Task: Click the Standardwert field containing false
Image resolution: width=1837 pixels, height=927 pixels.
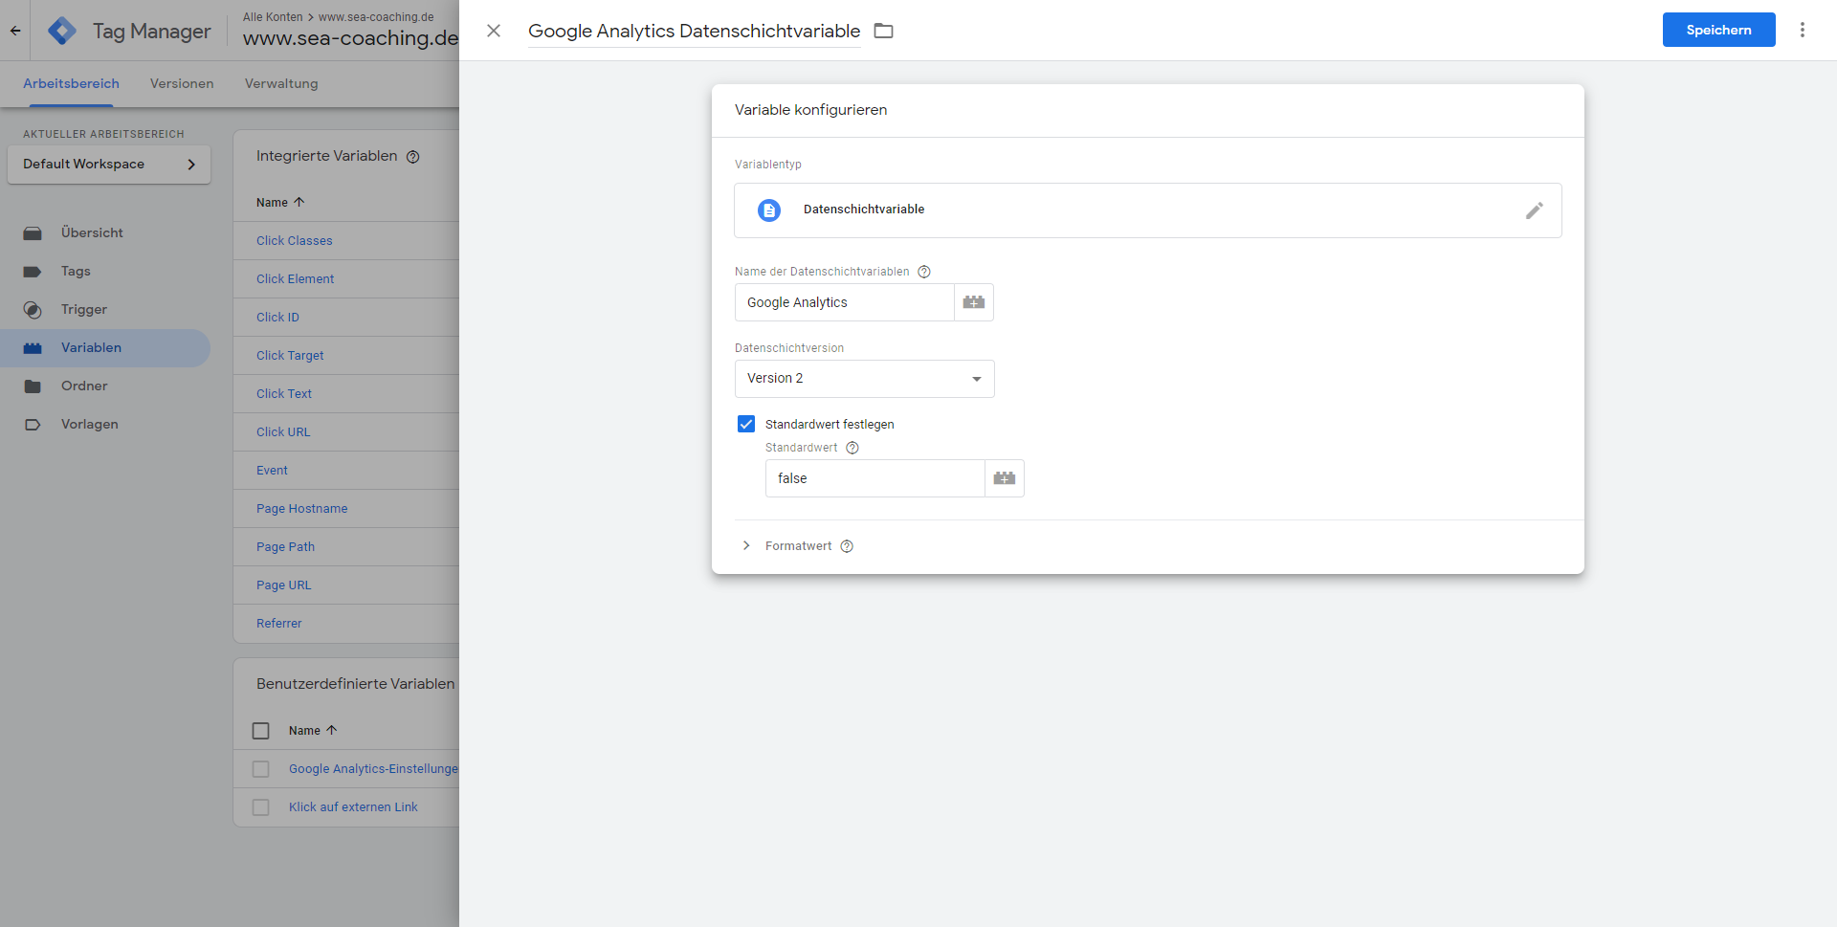Action: [874, 478]
